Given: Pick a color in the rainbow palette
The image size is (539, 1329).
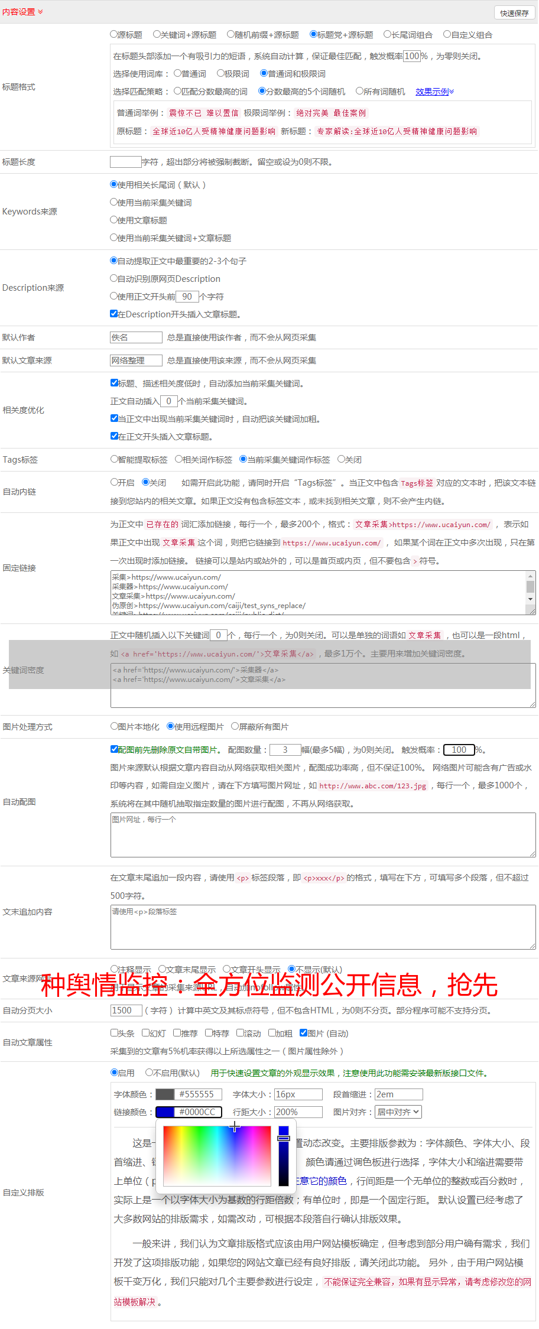Looking at the screenshot, I should coord(217,1156).
